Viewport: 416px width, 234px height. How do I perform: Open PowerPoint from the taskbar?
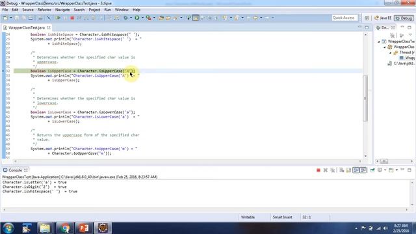[x=84, y=228]
